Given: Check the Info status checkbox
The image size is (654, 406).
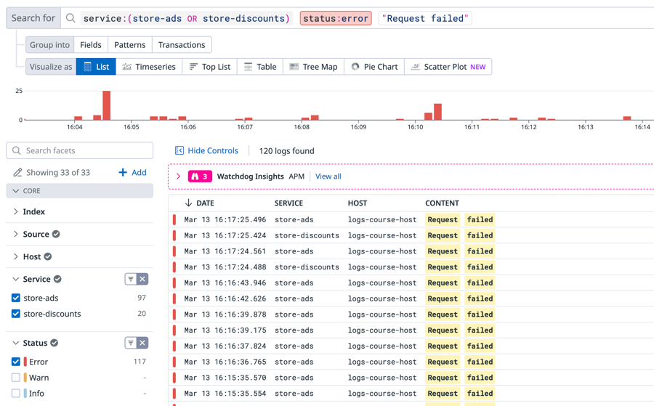Looking at the screenshot, I should click(16, 393).
